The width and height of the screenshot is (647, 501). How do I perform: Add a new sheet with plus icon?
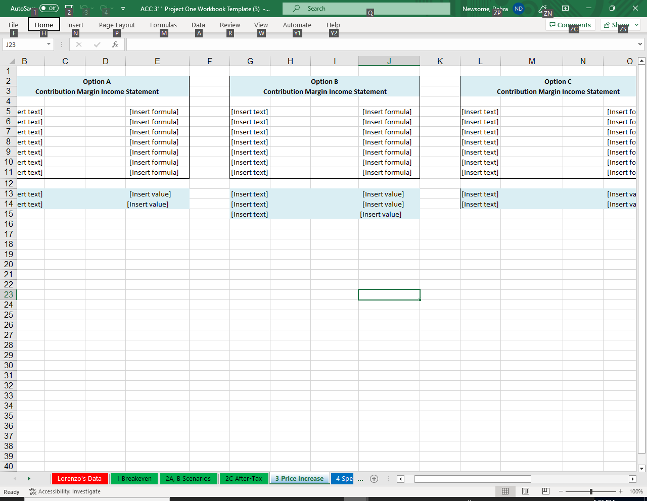coord(374,479)
